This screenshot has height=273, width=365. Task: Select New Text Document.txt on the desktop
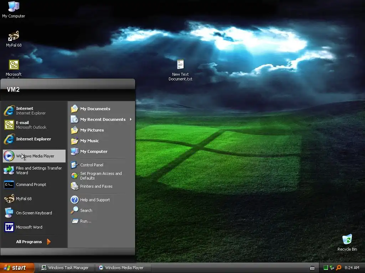180,70
